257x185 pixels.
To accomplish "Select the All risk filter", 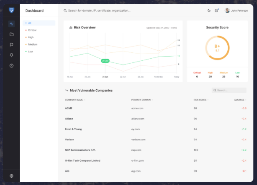I will click(39, 23).
